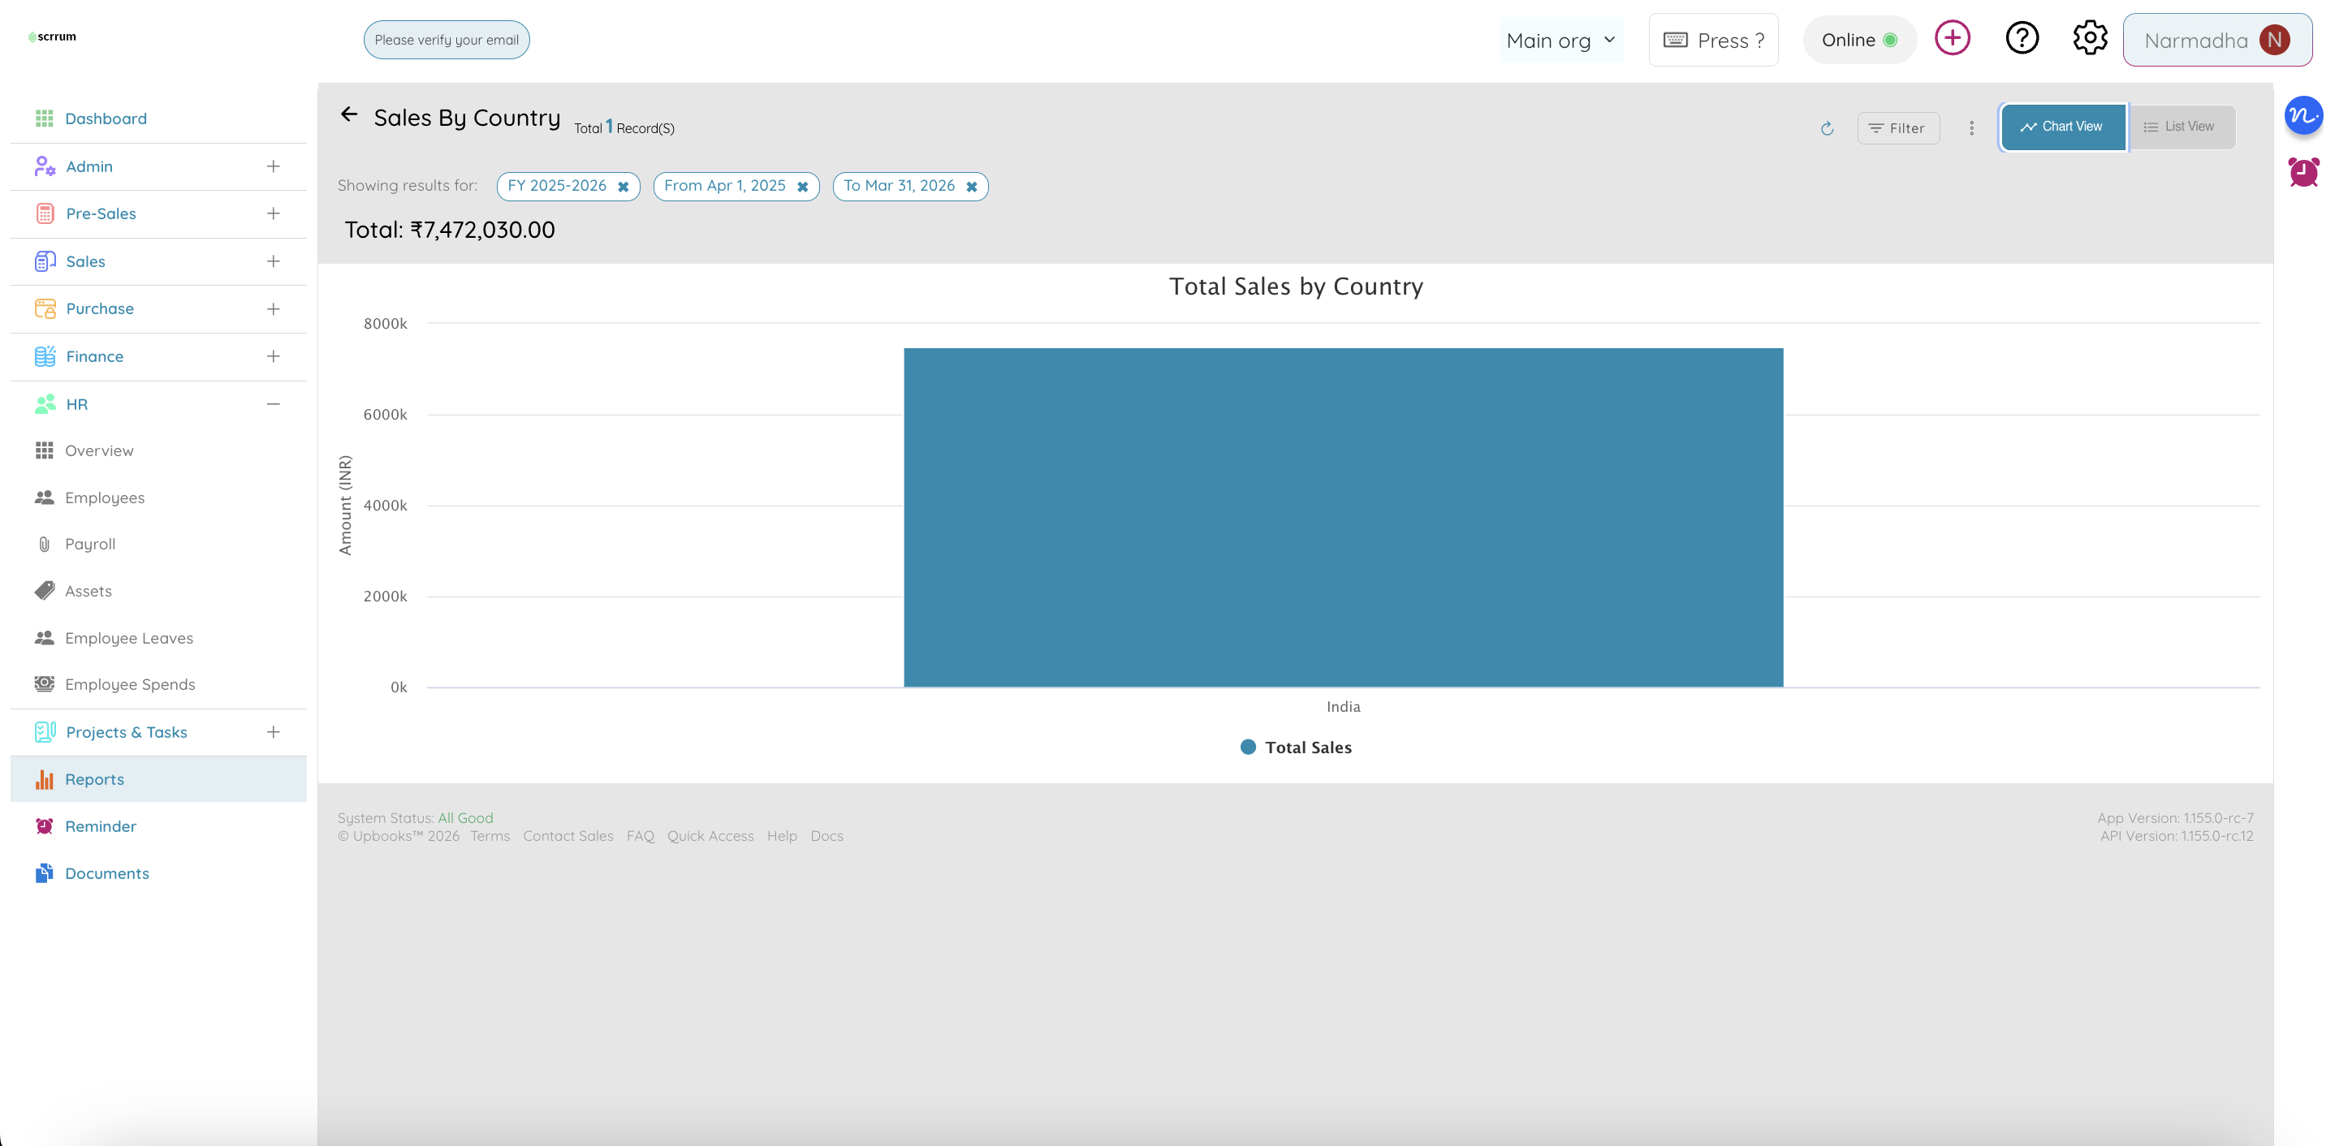Open the three-dot more options menu
The height and width of the screenshot is (1146, 2335).
tap(1971, 127)
